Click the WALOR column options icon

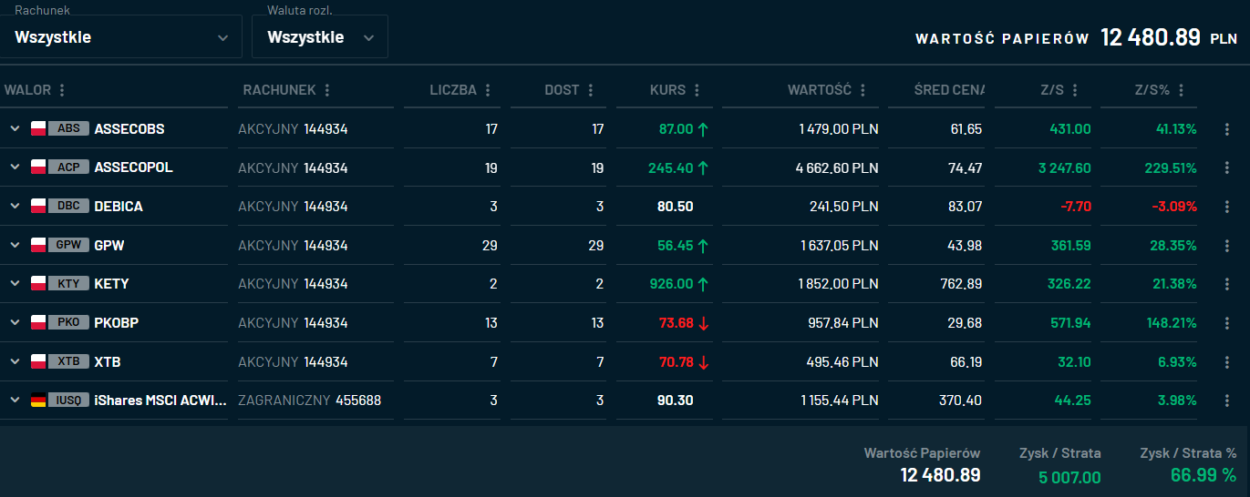[x=62, y=90]
